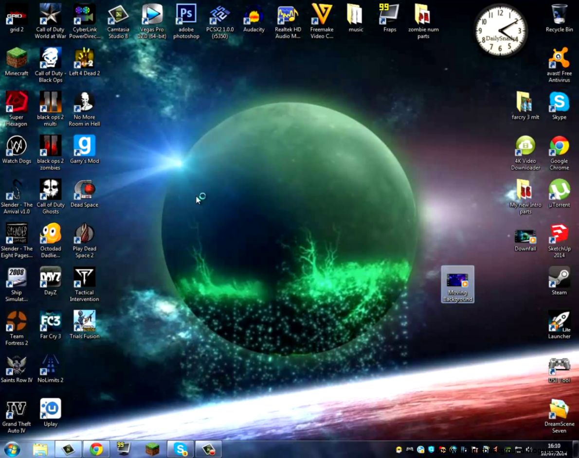Open File Explorer from the taskbar
579x458 pixels.
click(40, 449)
